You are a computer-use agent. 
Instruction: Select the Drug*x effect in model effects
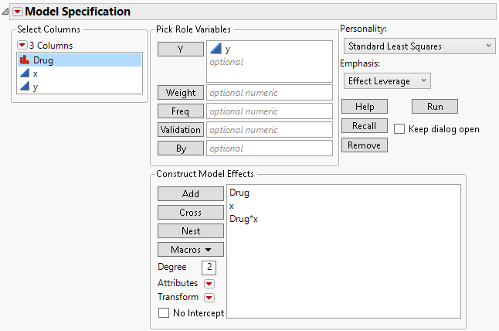244,220
